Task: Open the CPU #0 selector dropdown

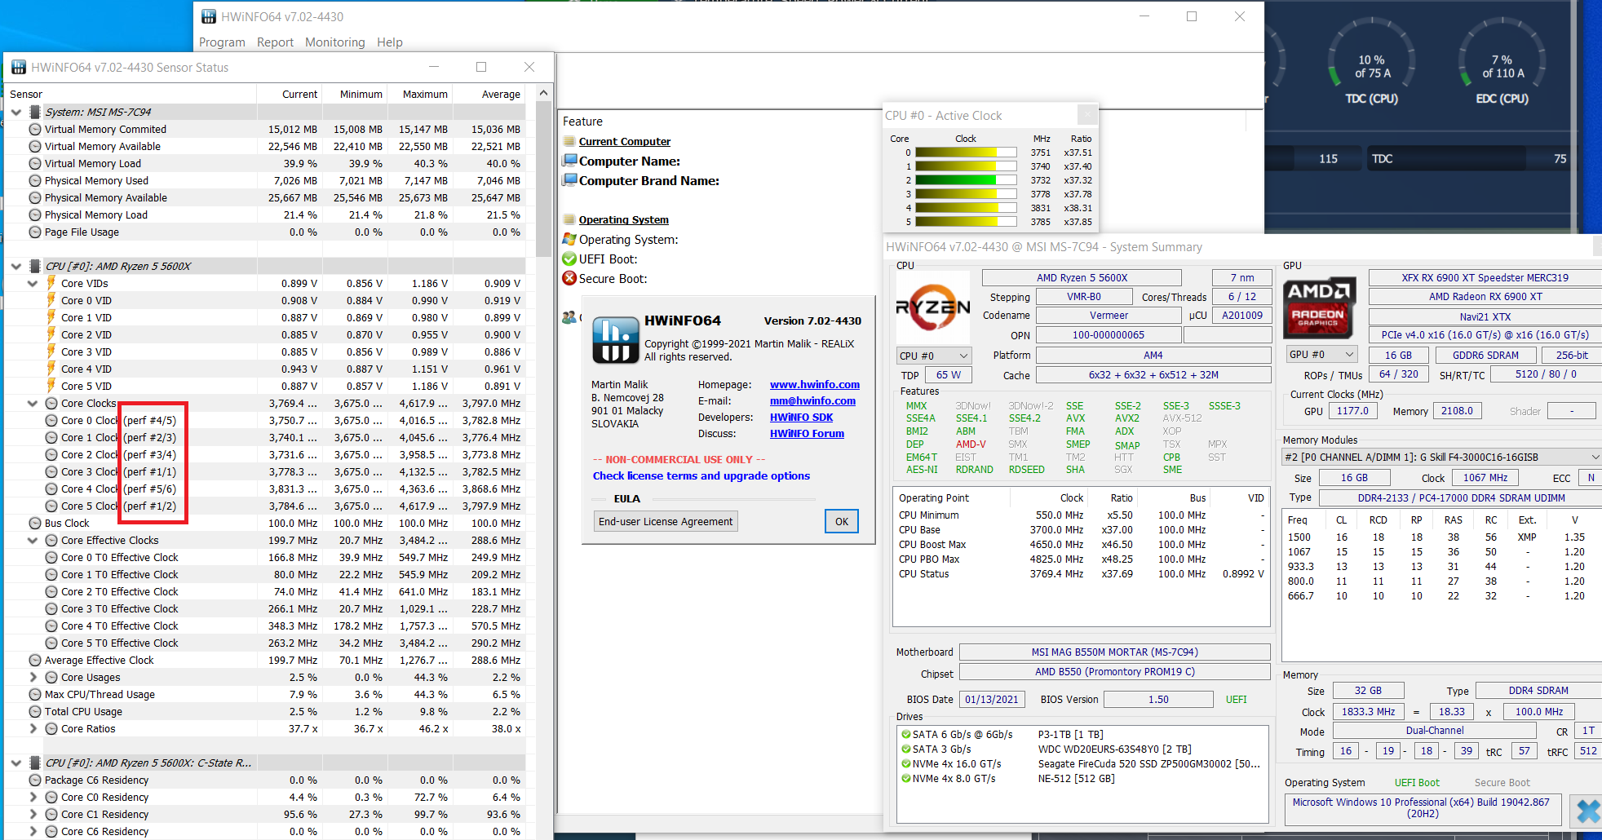Action: click(934, 356)
